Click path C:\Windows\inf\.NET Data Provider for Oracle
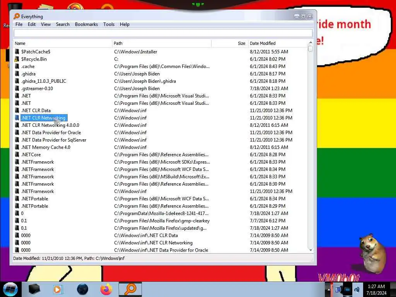 pos(161,250)
